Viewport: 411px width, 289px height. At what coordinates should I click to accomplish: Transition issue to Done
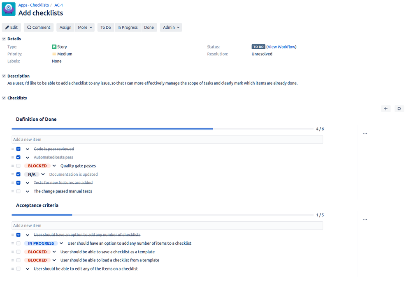click(149, 28)
